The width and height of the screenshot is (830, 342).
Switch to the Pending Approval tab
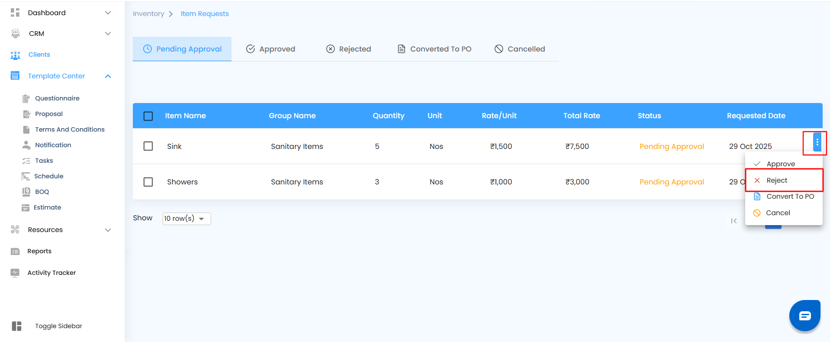(x=182, y=49)
